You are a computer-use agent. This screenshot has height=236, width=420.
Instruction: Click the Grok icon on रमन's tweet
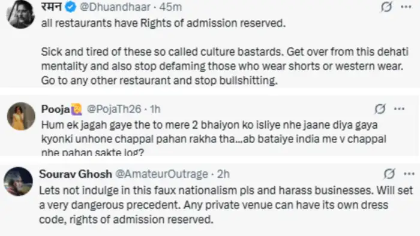pos(386,7)
